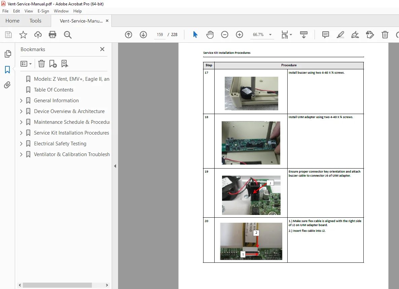
Task: Expand Ventilator & Calibration Troubleshooting bookmark
Action: 21,154
